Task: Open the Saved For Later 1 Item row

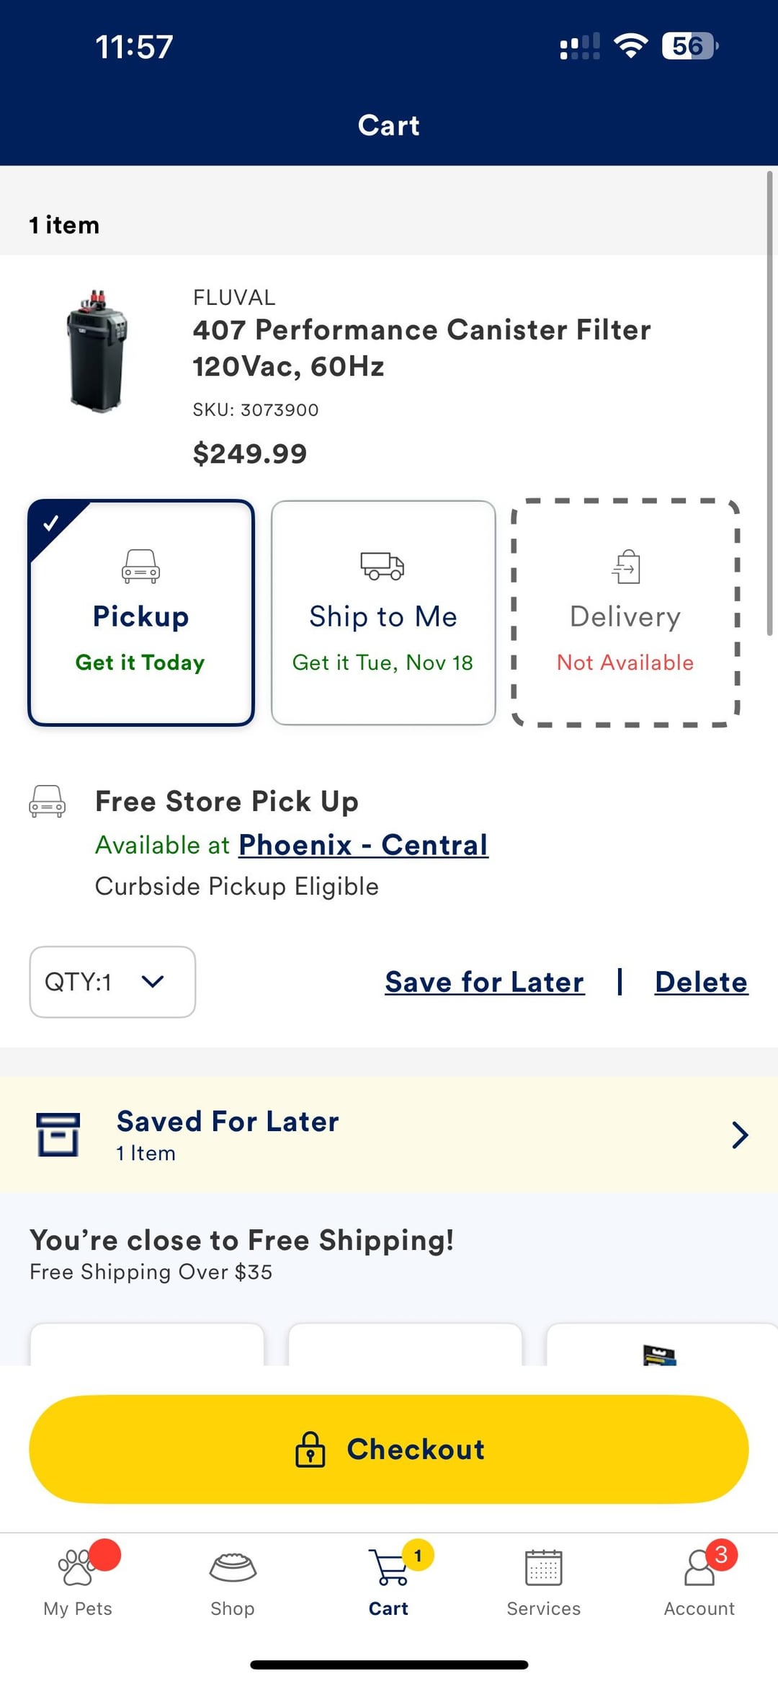Action: point(389,1135)
